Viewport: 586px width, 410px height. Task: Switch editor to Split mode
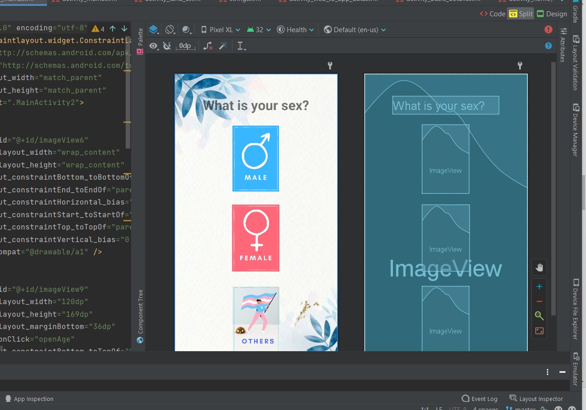pyautogui.click(x=520, y=14)
